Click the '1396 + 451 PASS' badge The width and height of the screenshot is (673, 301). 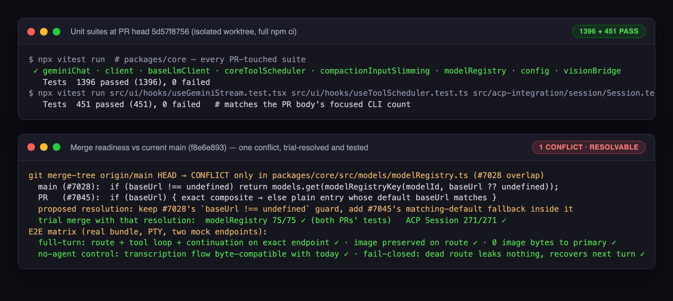click(x=609, y=31)
